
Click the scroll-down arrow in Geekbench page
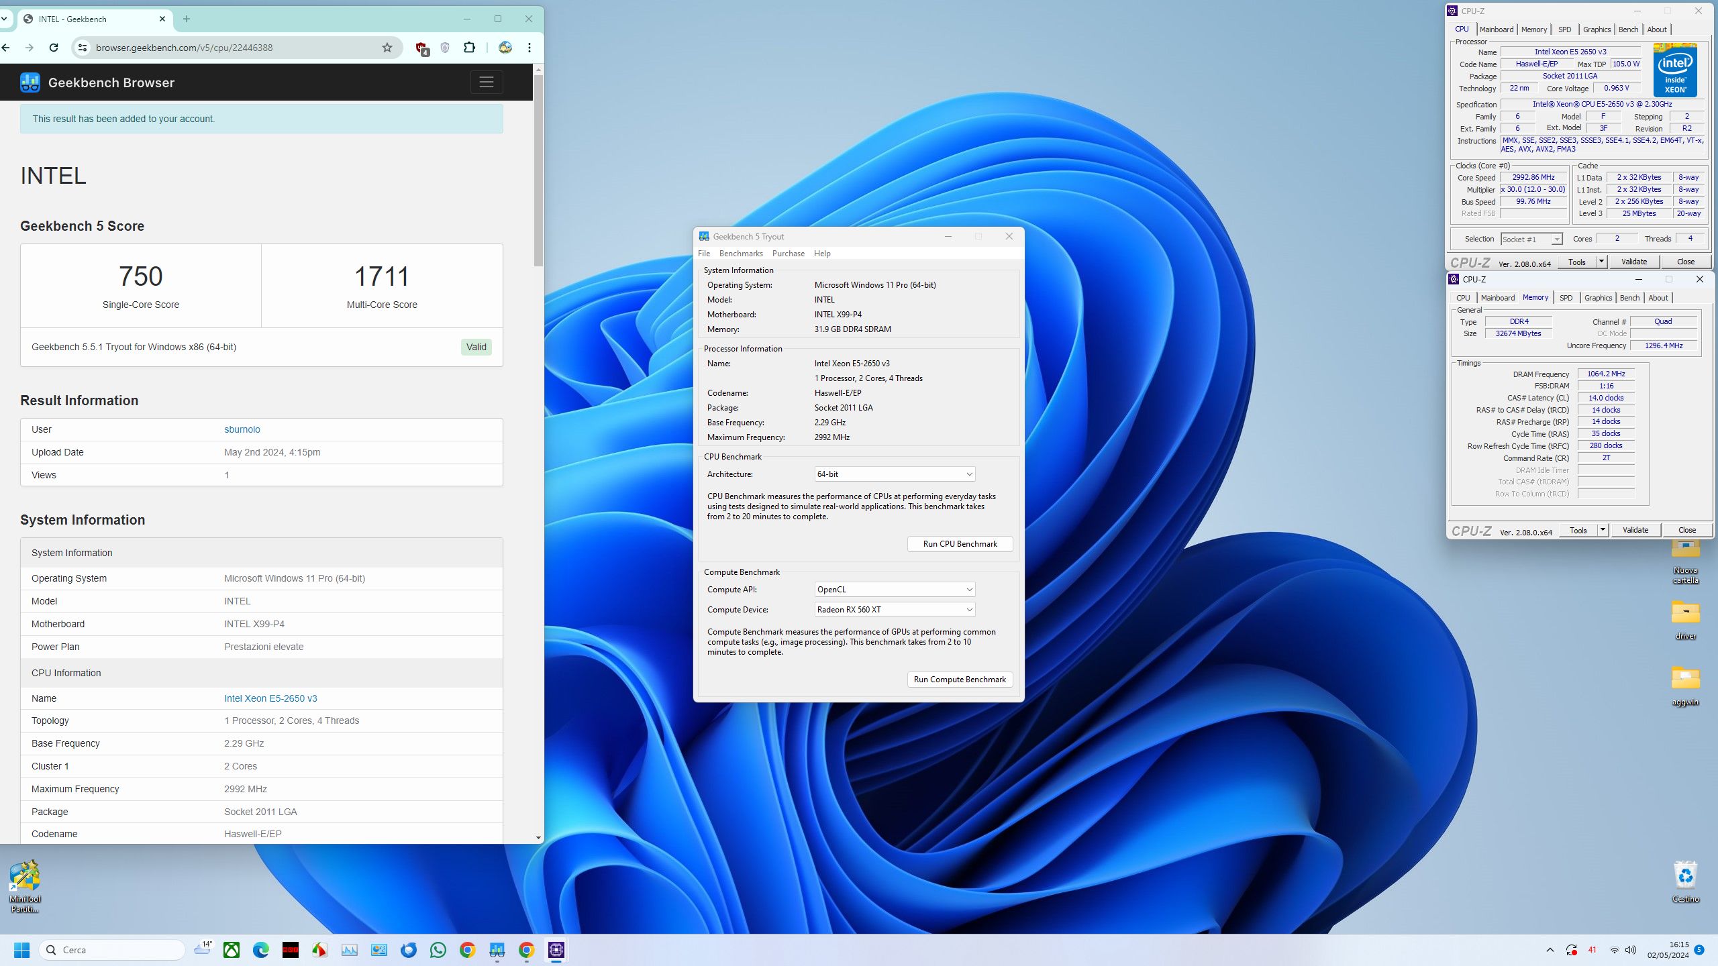coord(538,838)
